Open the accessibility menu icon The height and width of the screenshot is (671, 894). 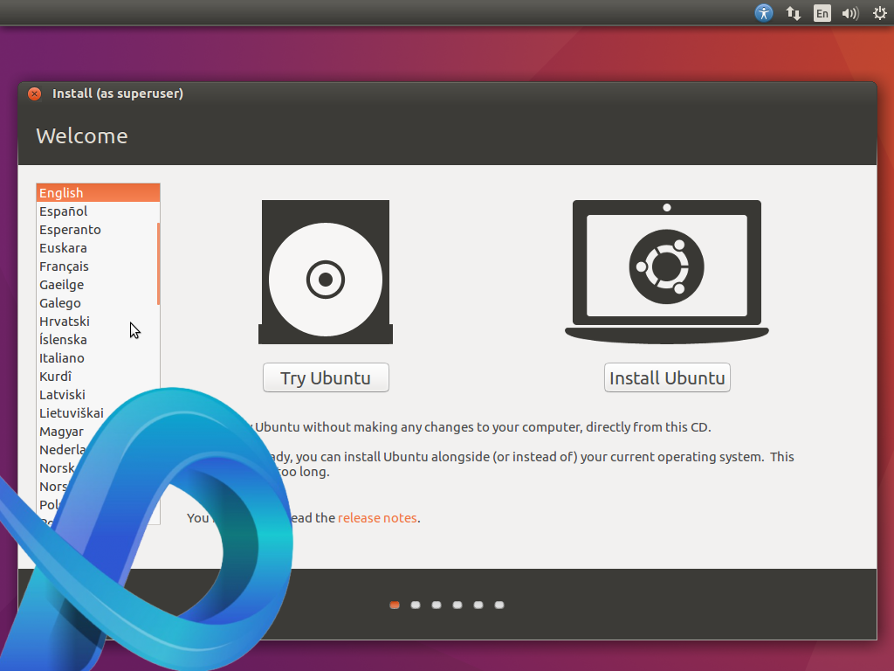[x=763, y=12]
